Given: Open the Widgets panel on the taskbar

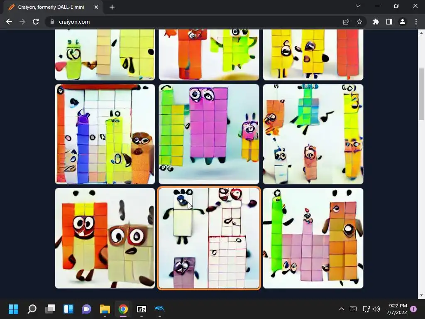Looking at the screenshot, I should [x=68, y=309].
